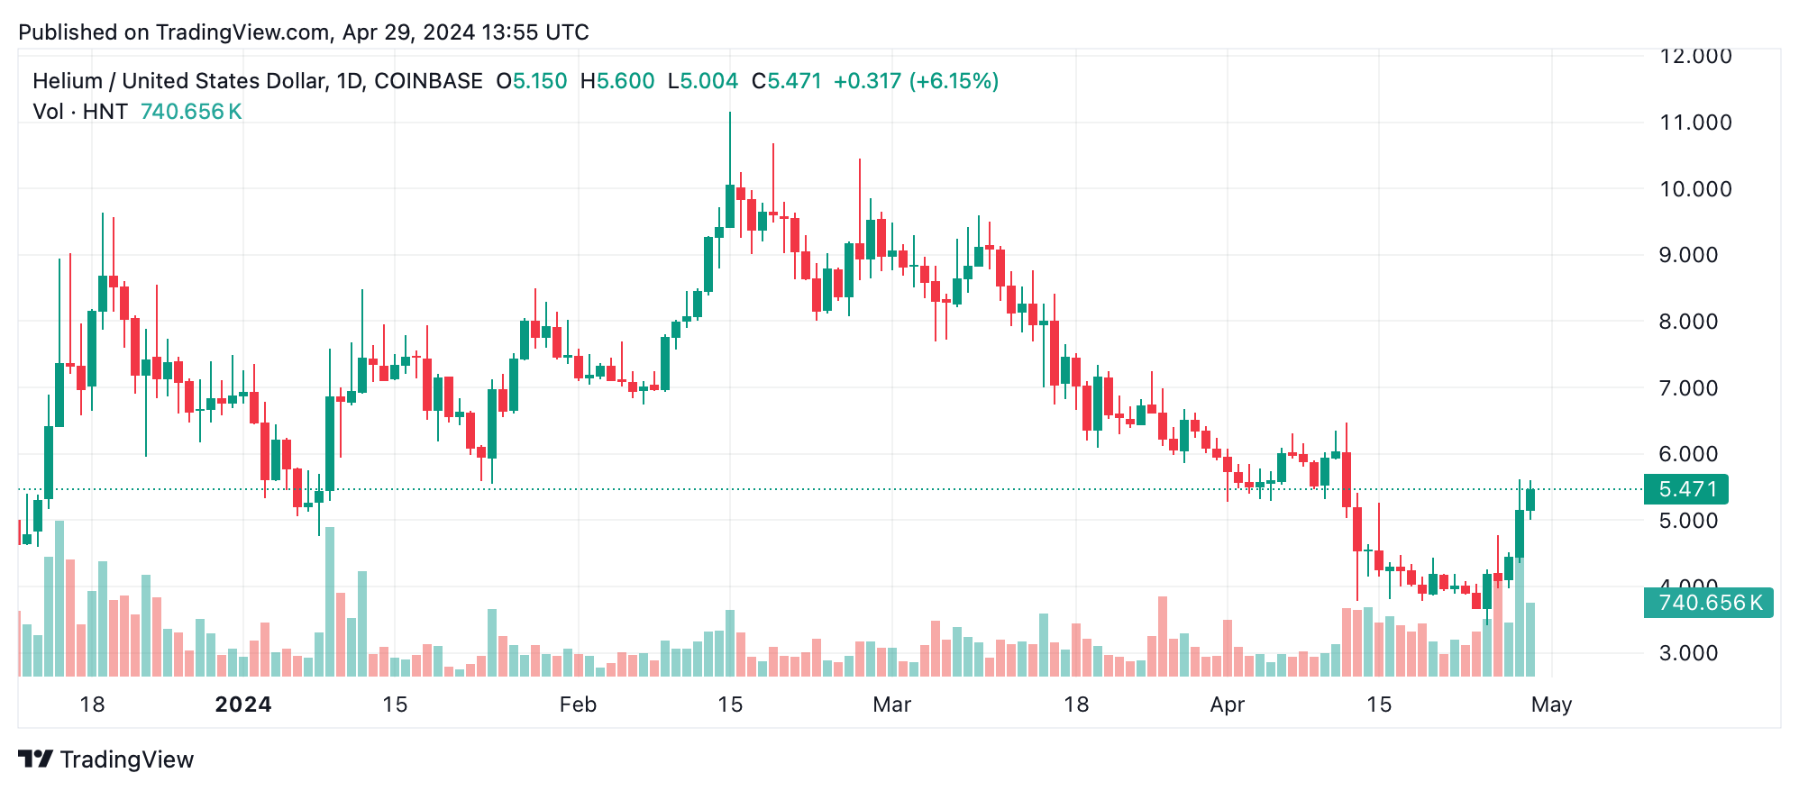1799x791 pixels.
Task: Click the 2024 year label on the time axis
Action: tap(243, 705)
